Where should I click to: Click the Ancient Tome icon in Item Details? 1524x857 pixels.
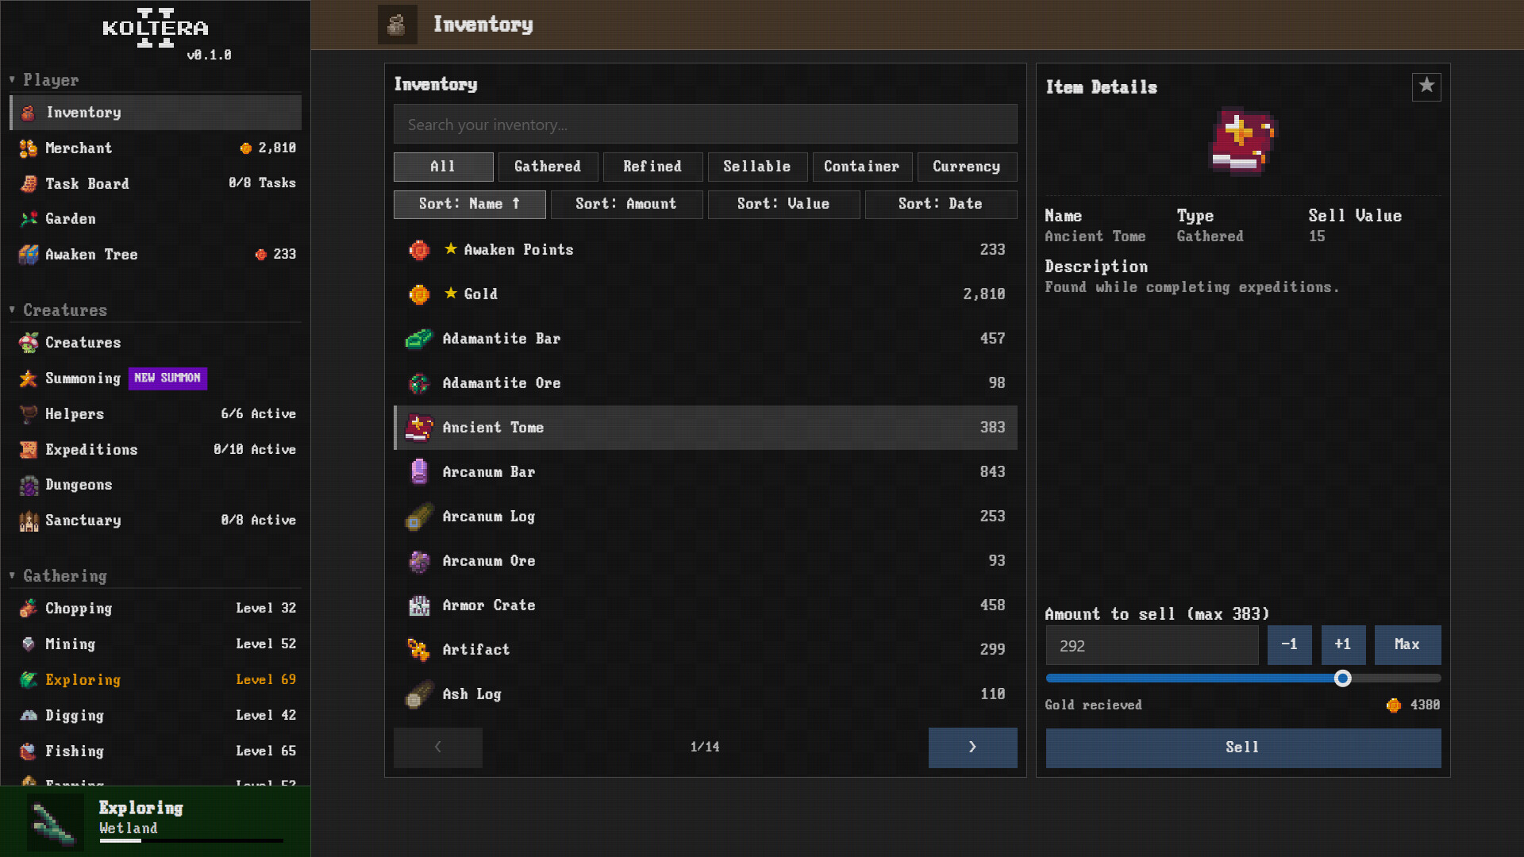pos(1242,143)
